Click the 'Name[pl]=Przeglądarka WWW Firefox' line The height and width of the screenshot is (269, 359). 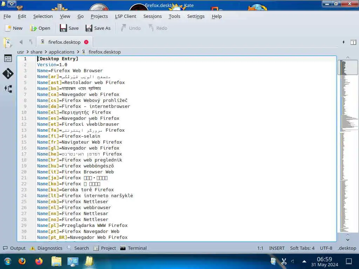(x=82, y=225)
